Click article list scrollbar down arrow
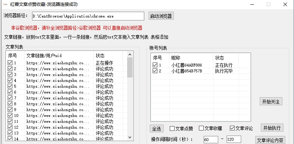The height and width of the screenshot is (144, 294). [130, 137]
